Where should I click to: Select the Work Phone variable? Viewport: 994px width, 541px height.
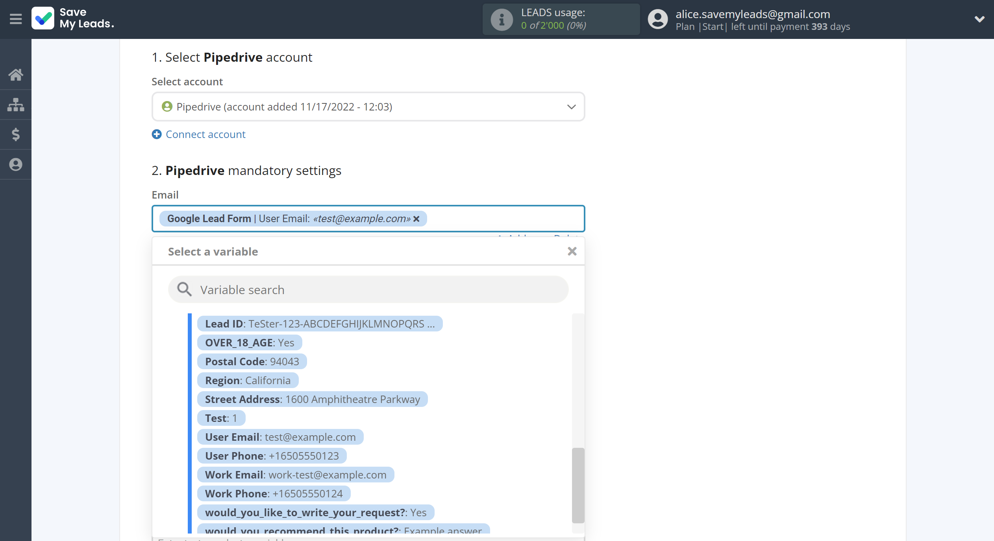(x=274, y=493)
